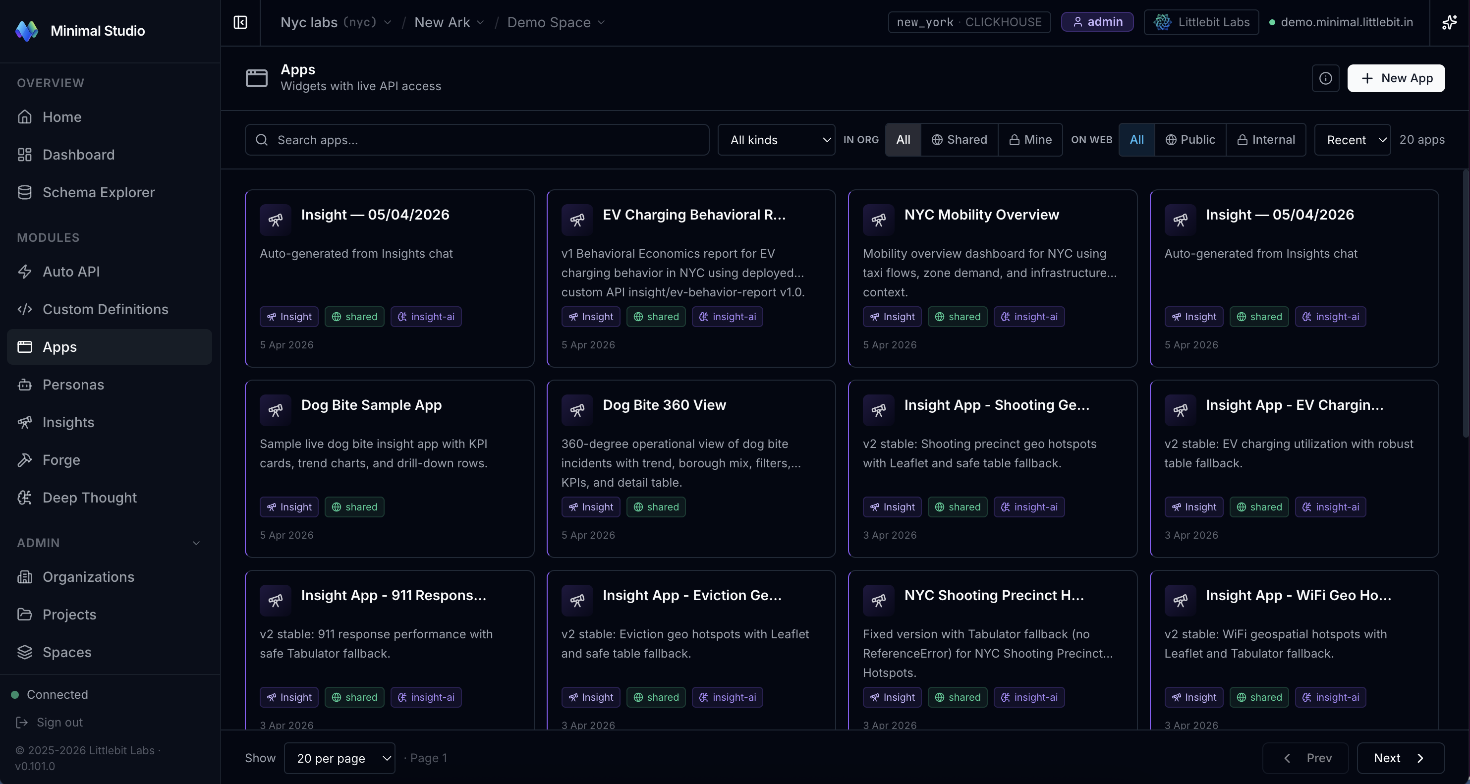The width and height of the screenshot is (1470, 784).
Task: Select the Auto API module
Action: coord(70,271)
